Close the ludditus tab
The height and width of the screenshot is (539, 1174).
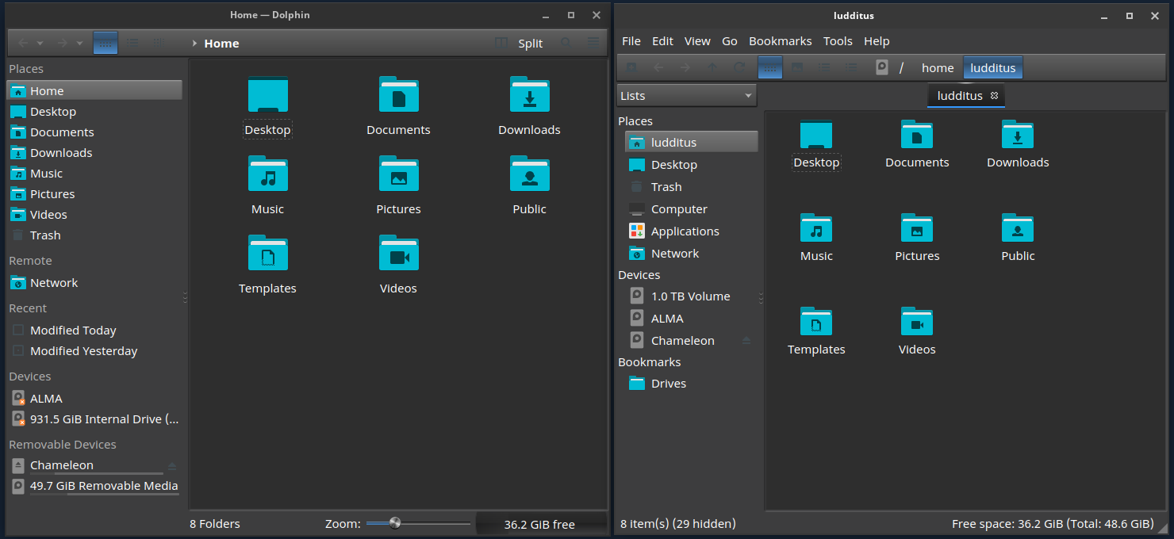point(994,96)
